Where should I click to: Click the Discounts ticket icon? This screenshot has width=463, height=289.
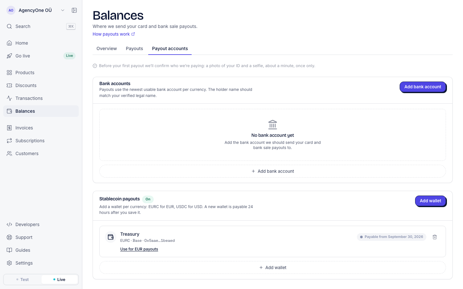tap(9, 85)
